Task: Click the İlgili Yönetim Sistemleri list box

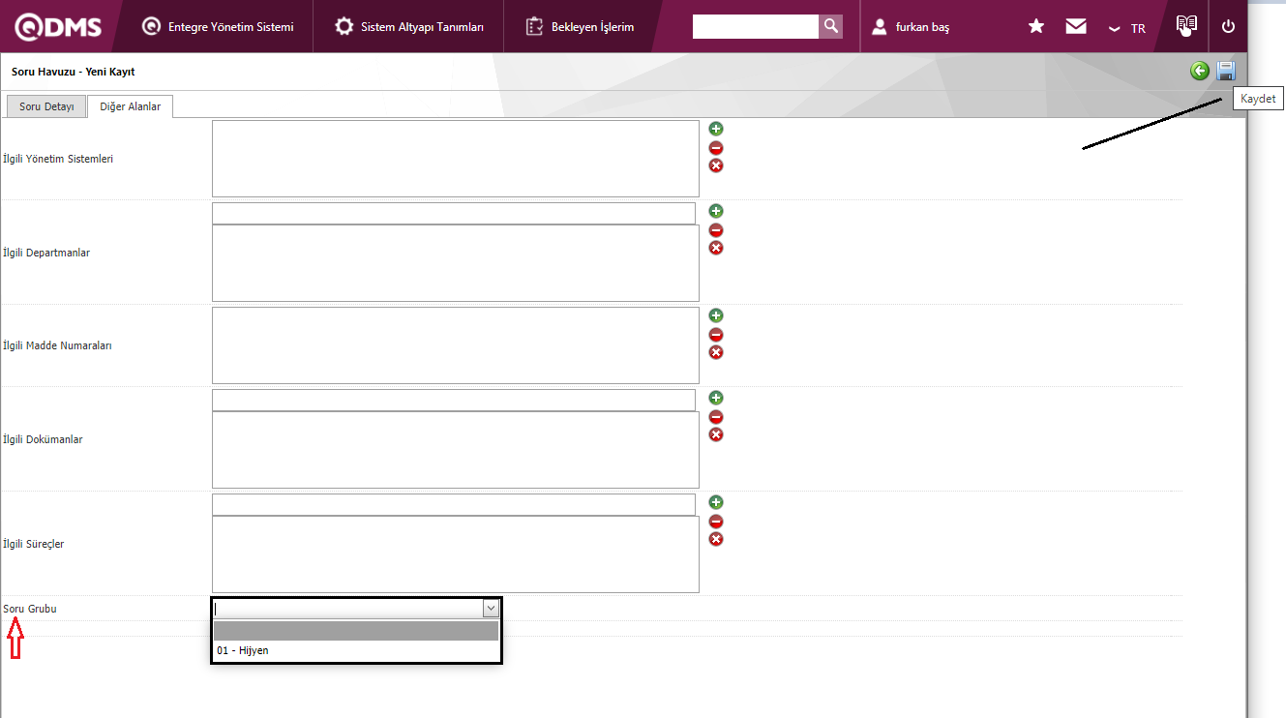Action: coord(456,159)
